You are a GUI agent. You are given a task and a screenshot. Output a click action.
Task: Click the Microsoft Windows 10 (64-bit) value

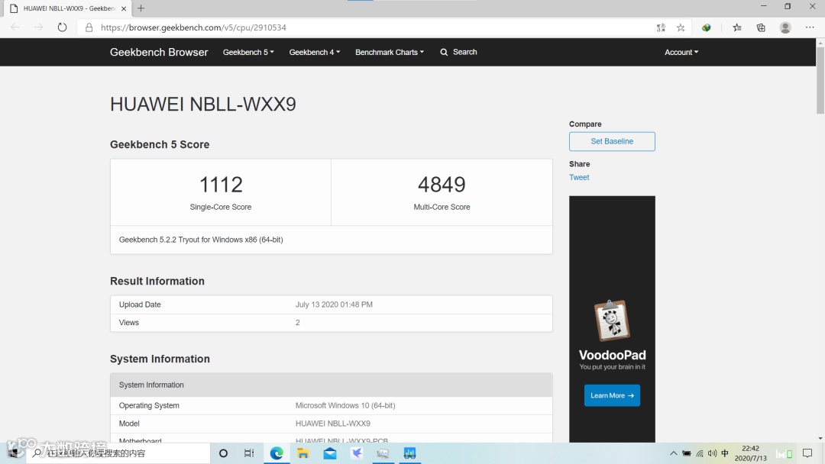click(x=345, y=405)
